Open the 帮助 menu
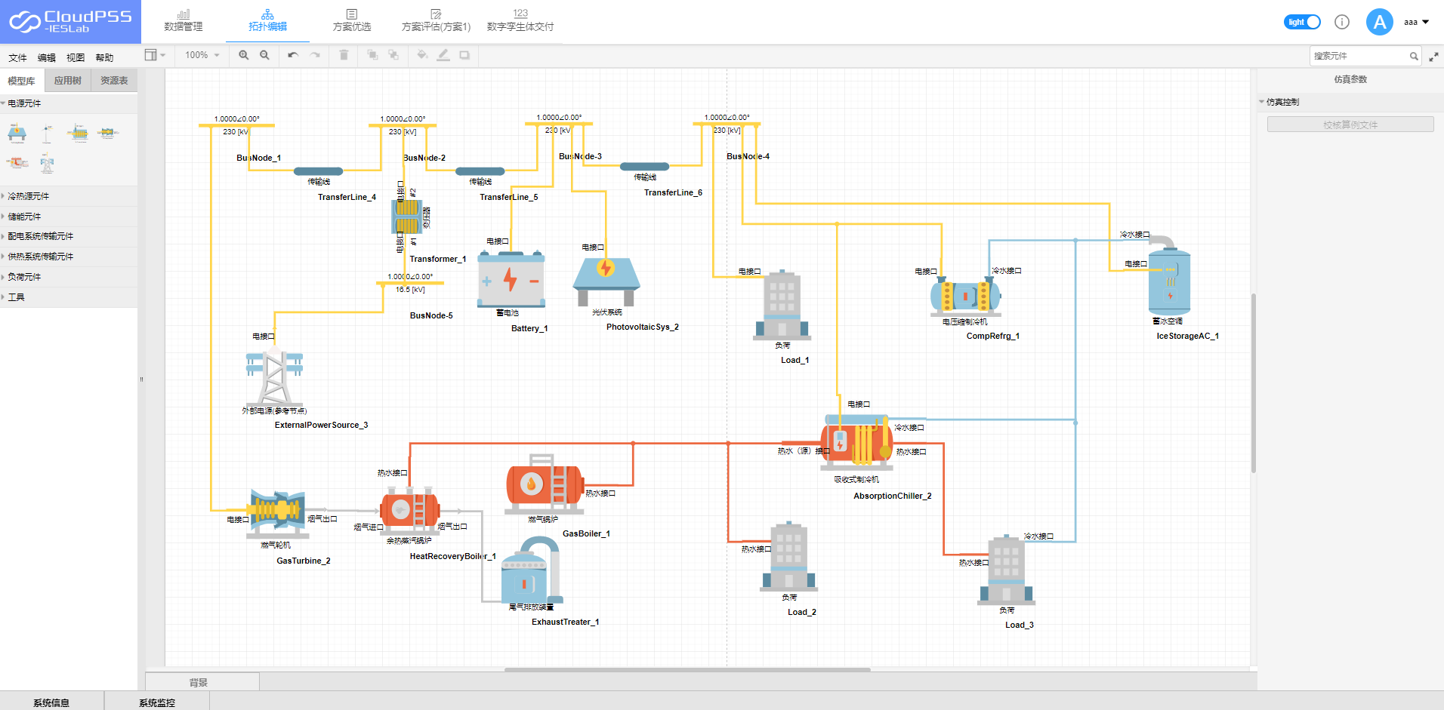Screen dimensions: 1444x710 [x=104, y=57]
